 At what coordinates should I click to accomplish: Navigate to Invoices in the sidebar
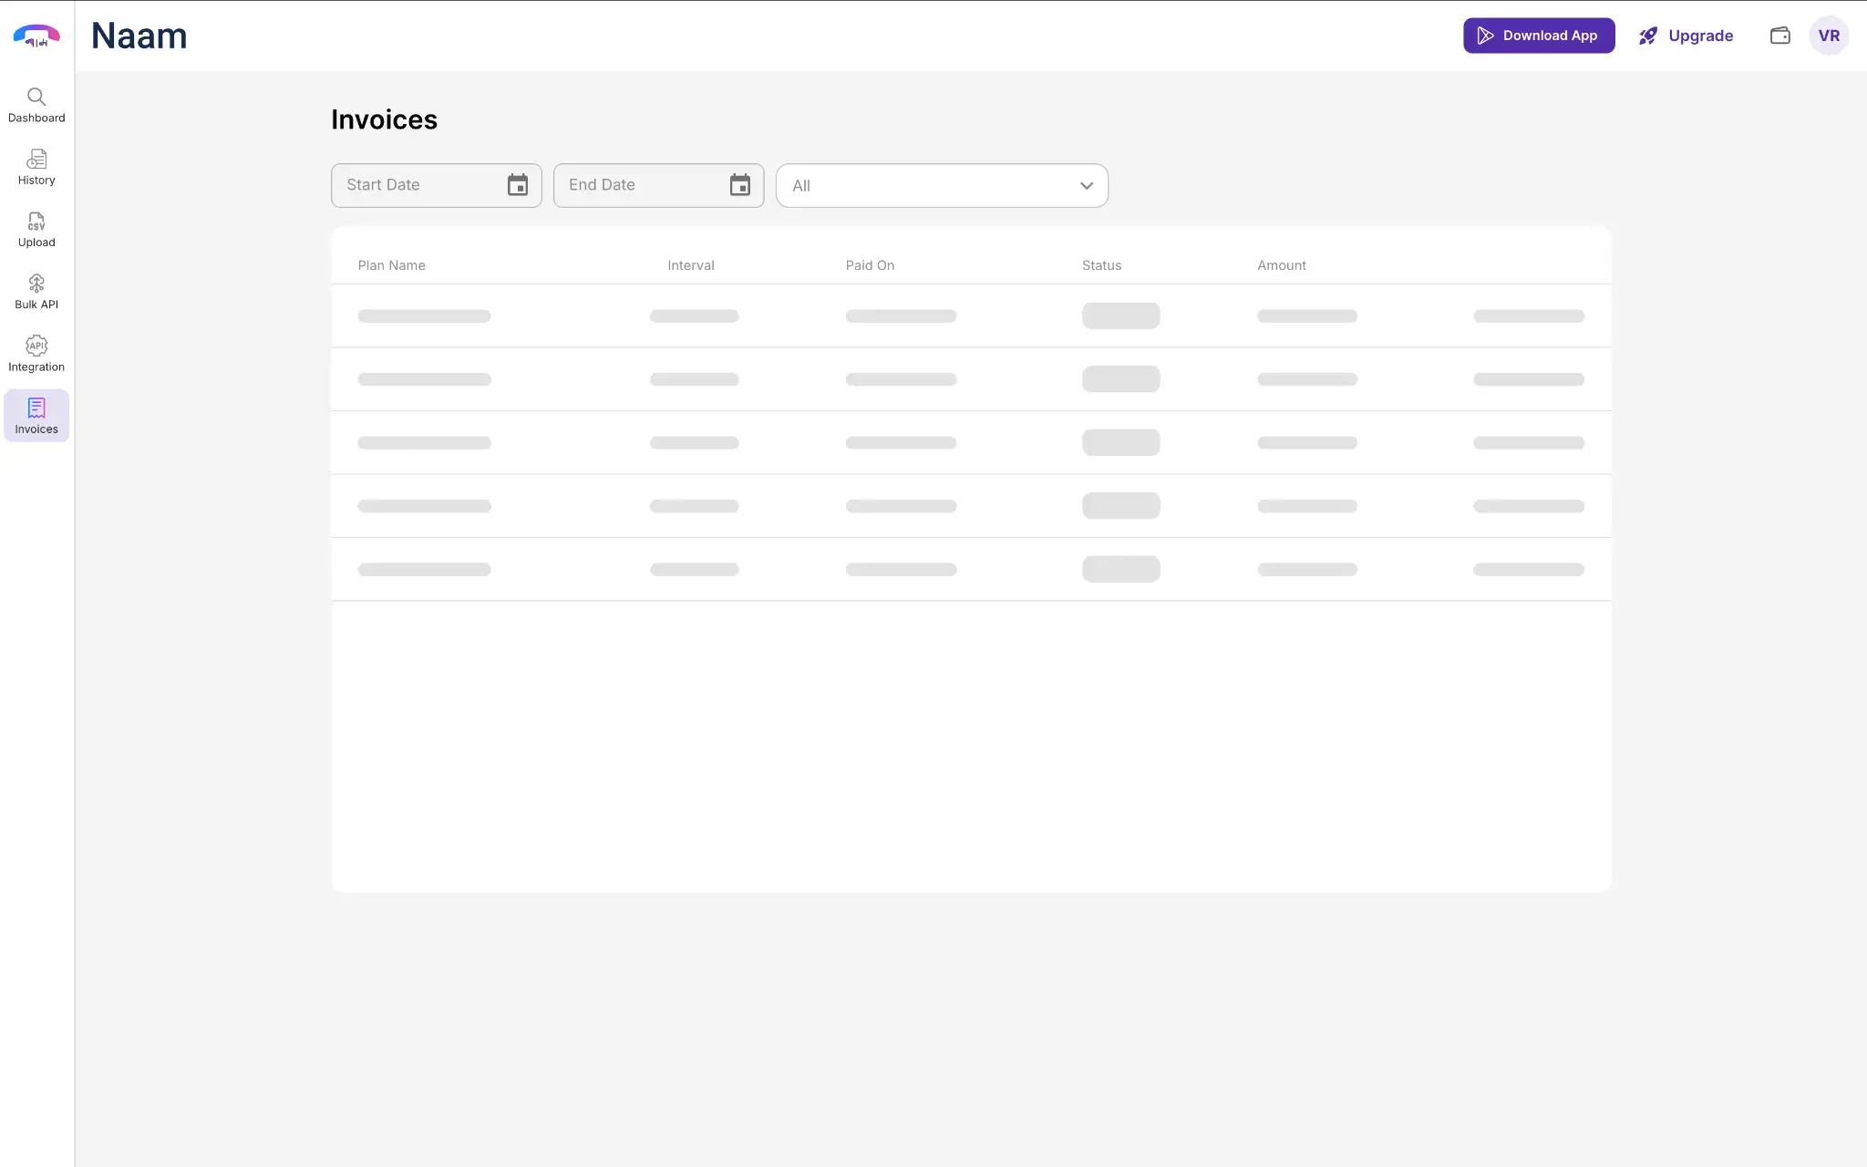36,415
